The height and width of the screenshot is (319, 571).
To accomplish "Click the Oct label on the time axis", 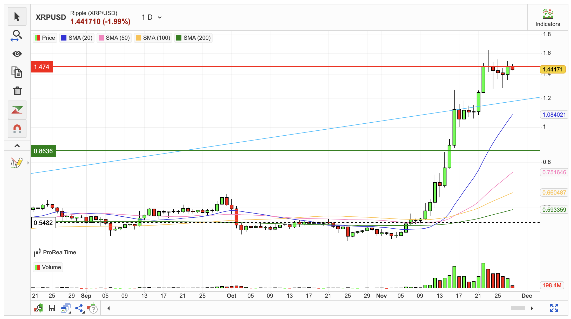I will pos(232,296).
